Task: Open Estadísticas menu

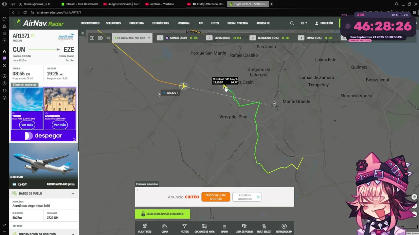Action: click(161, 23)
